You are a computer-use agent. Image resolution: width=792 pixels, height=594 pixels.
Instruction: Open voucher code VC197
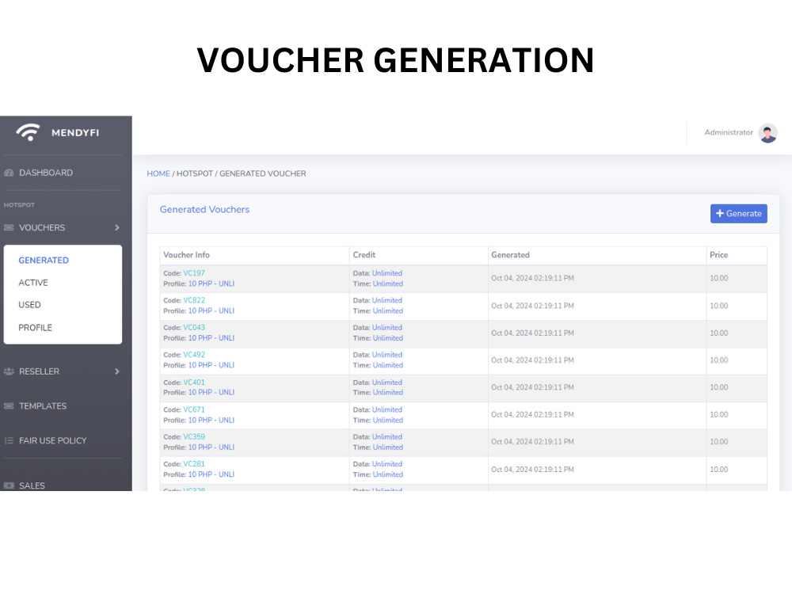click(x=194, y=273)
